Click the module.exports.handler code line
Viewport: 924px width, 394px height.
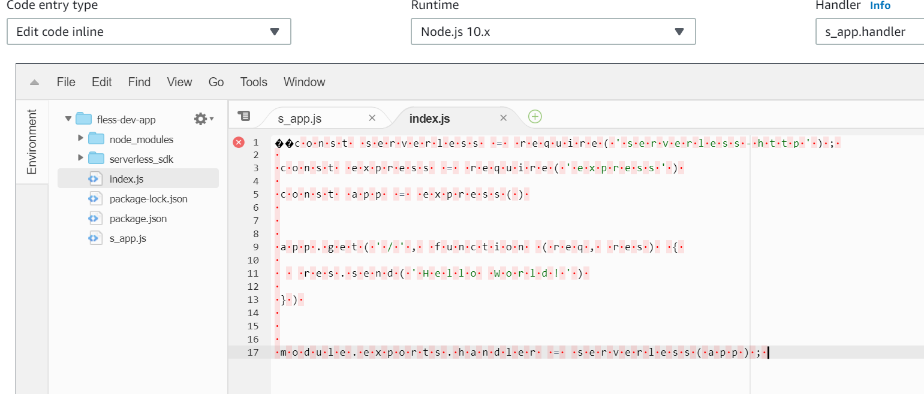tap(520, 352)
